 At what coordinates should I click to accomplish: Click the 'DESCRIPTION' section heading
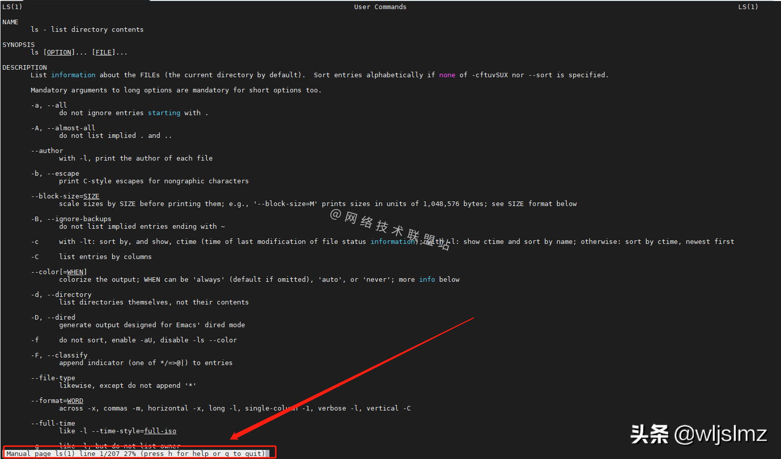[x=24, y=67]
